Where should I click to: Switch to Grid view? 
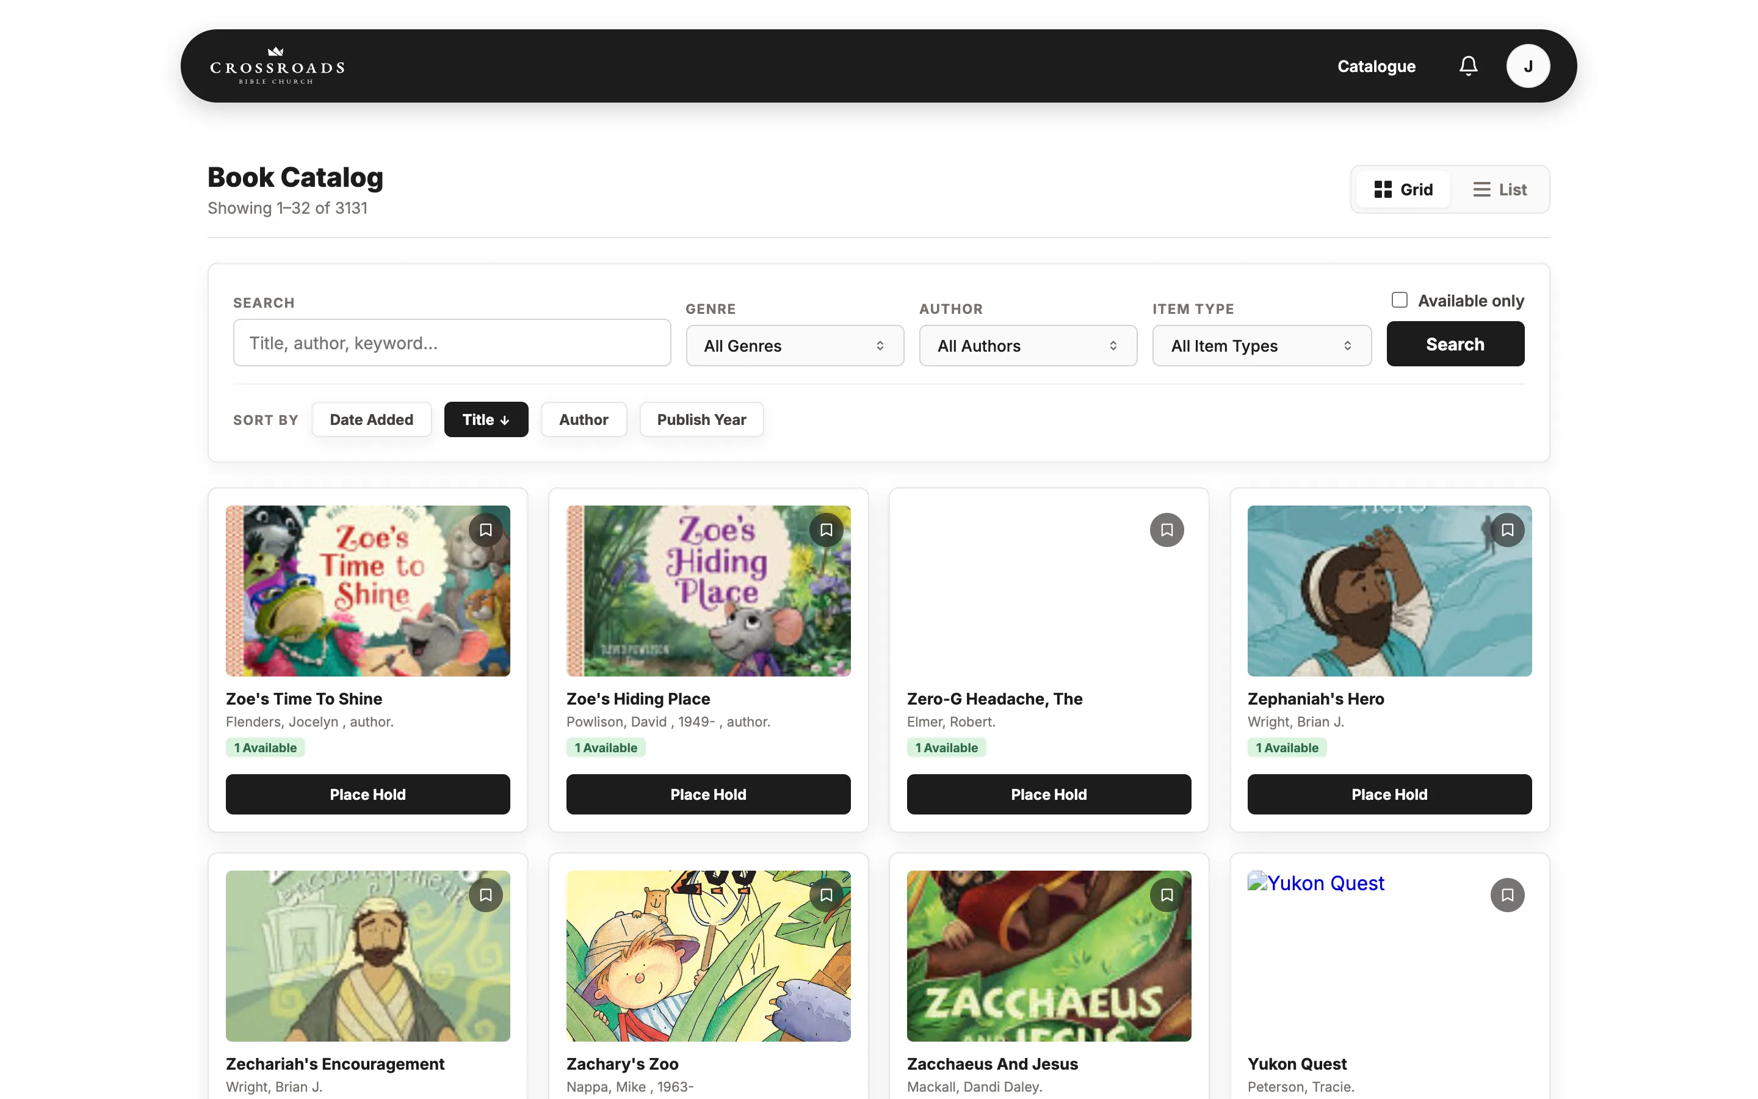pyautogui.click(x=1403, y=190)
